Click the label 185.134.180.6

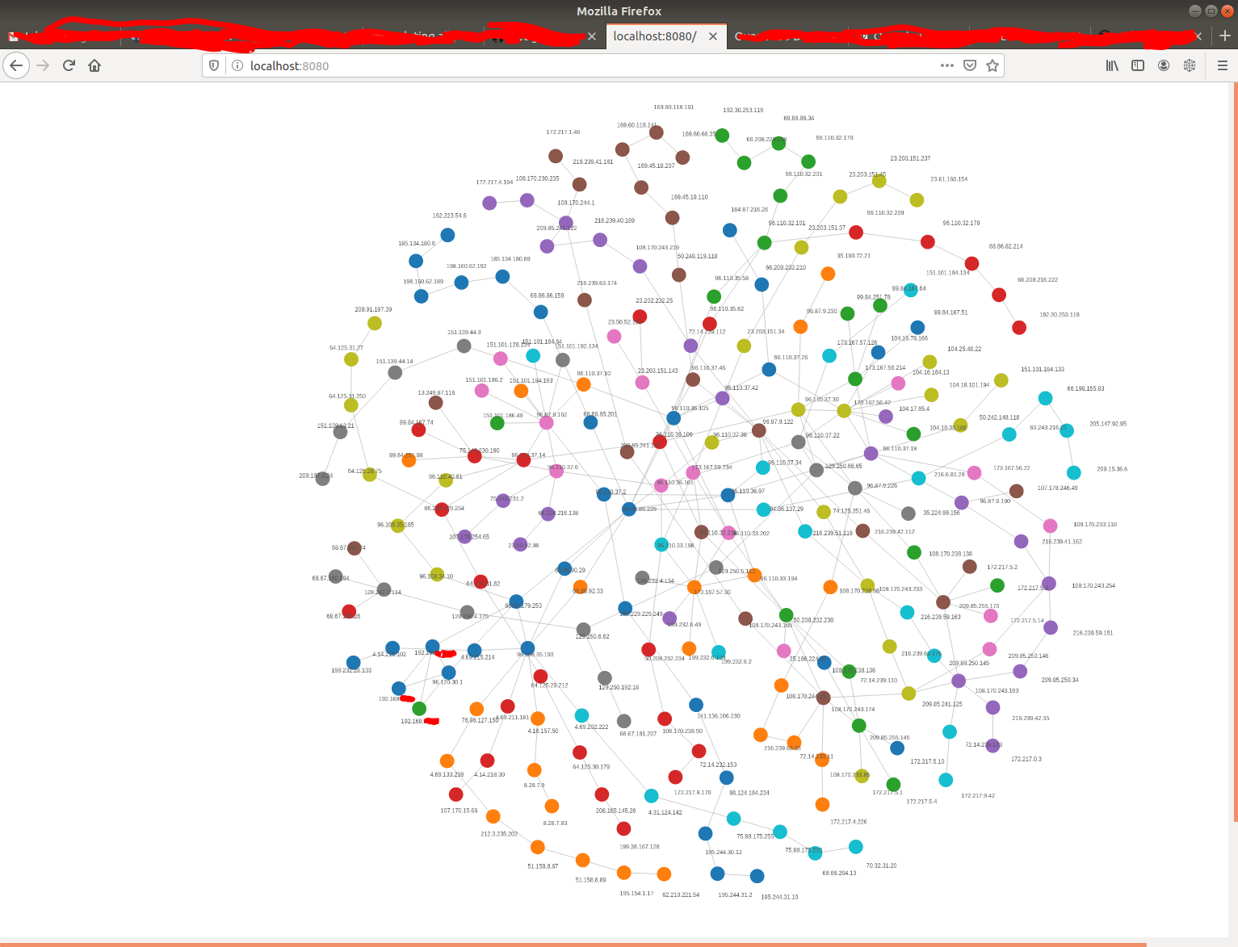tap(416, 244)
